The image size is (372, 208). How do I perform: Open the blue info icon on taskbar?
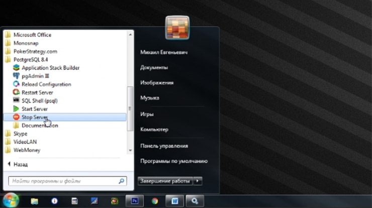coord(54,201)
